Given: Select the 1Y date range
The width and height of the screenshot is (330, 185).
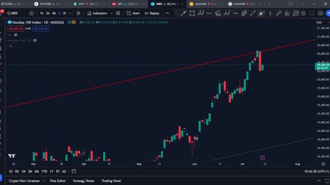Looking at the screenshot, I should point(52,171).
